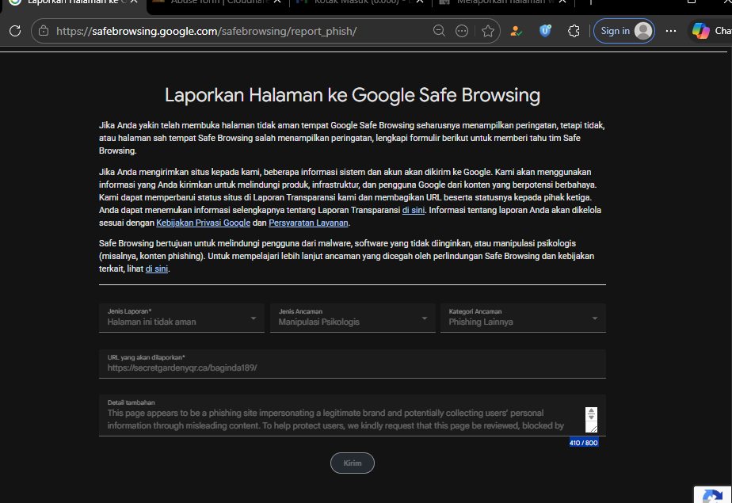Click the Detail tambahan up arrow
Viewport: 732px width, 503px height.
591,410
